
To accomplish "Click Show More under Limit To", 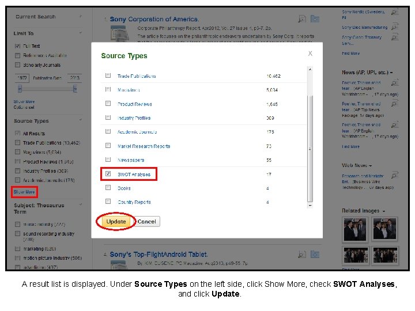I will 24,101.
